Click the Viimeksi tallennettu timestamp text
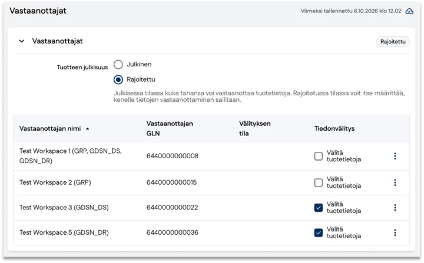Image resolution: width=424 pixels, height=263 pixels. point(351,11)
